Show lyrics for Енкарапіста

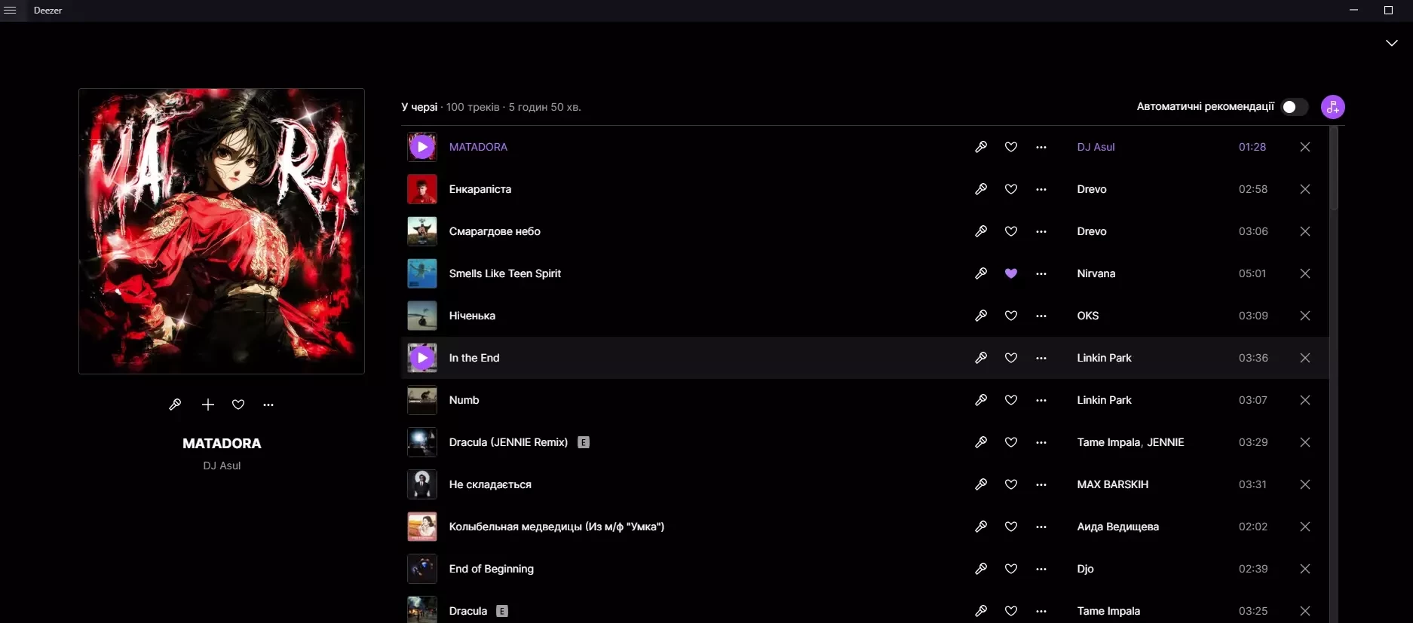(x=981, y=189)
